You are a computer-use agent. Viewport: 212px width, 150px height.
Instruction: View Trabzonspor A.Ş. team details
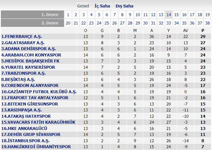coord(23,73)
